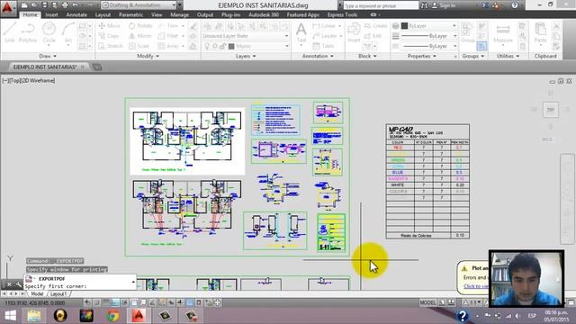Switch to the Parametric ribbon tab

[130, 14]
